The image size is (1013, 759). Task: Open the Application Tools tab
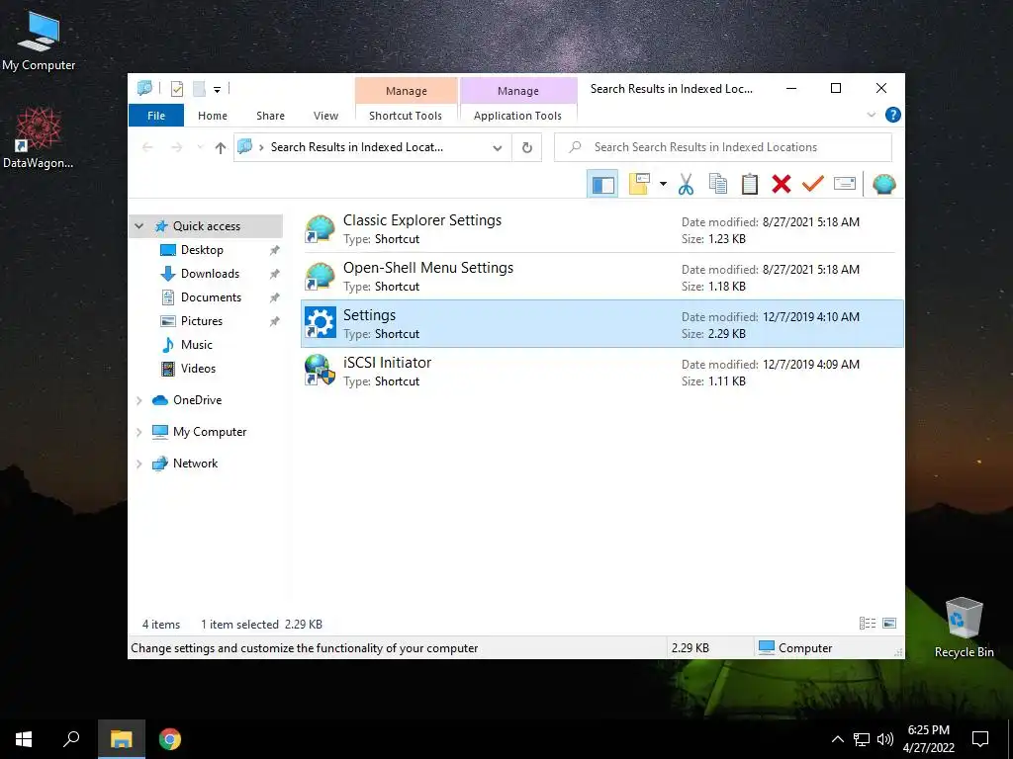517,116
